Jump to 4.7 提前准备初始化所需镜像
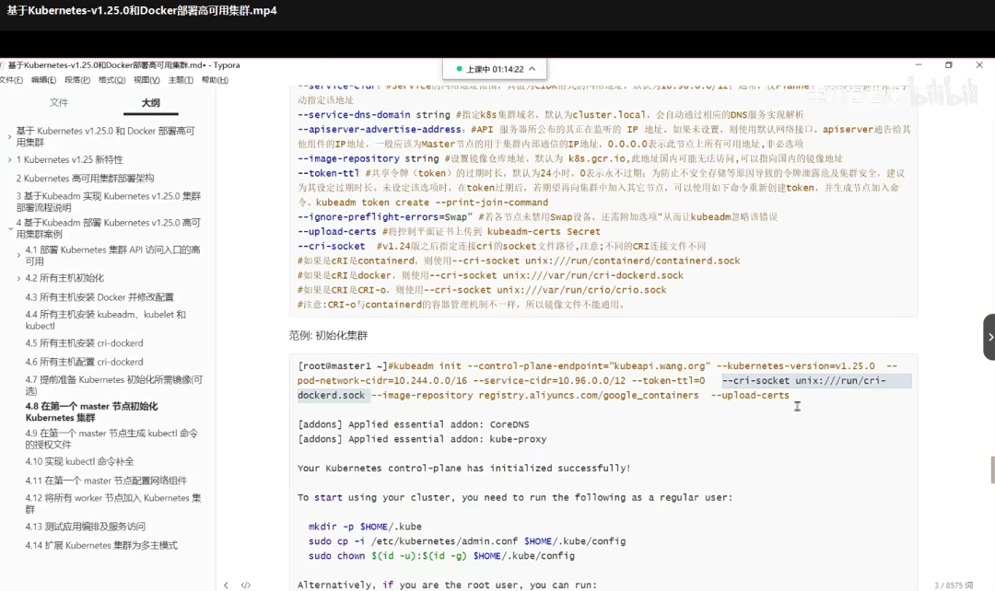This screenshot has width=995, height=591. tap(113, 385)
